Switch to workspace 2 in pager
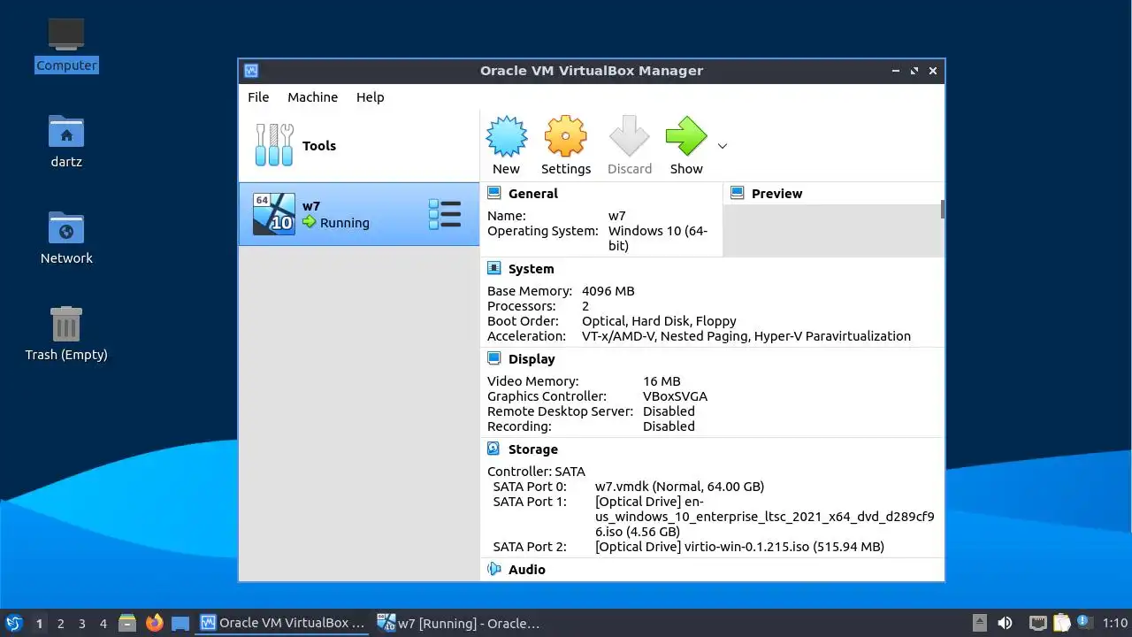Image resolution: width=1132 pixels, height=637 pixels. tap(60, 624)
